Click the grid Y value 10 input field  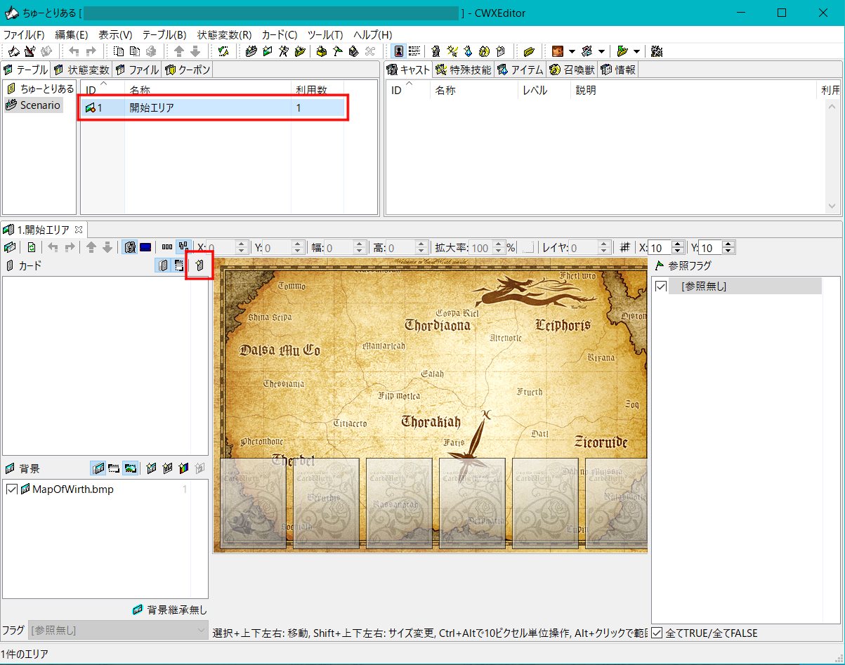point(710,247)
